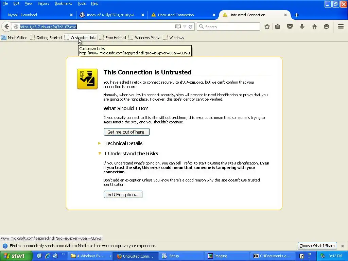Click the tray icon next to the clock

tap(323, 256)
